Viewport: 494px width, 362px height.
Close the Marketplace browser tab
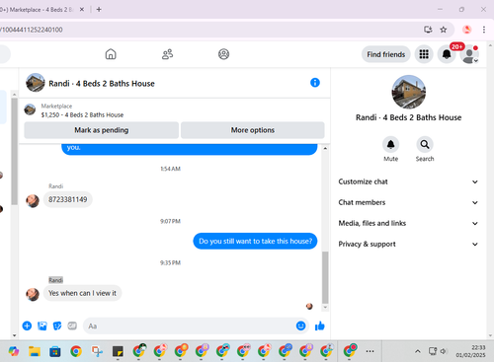click(82, 10)
